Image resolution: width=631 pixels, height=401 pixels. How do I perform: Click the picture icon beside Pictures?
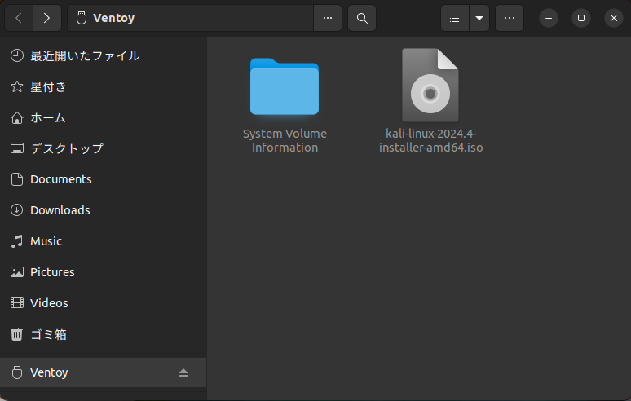click(x=17, y=272)
